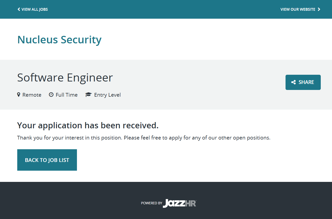332x219 pixels.
Task: Open the View Our Website link
Action: (x=298, y=9)
